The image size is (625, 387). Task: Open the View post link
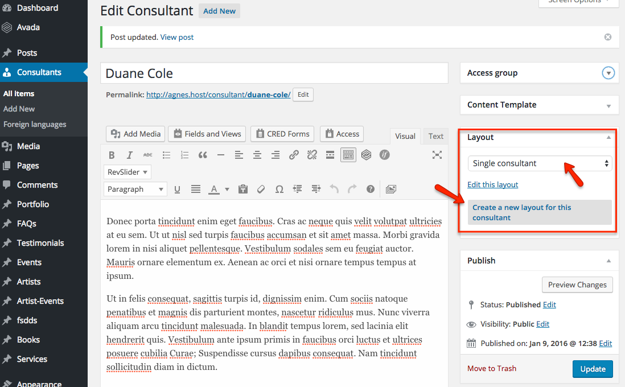coord(177,37)
